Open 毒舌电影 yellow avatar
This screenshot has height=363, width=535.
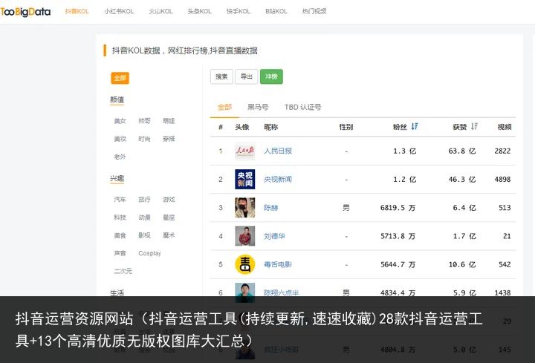(x=245, y=264)
